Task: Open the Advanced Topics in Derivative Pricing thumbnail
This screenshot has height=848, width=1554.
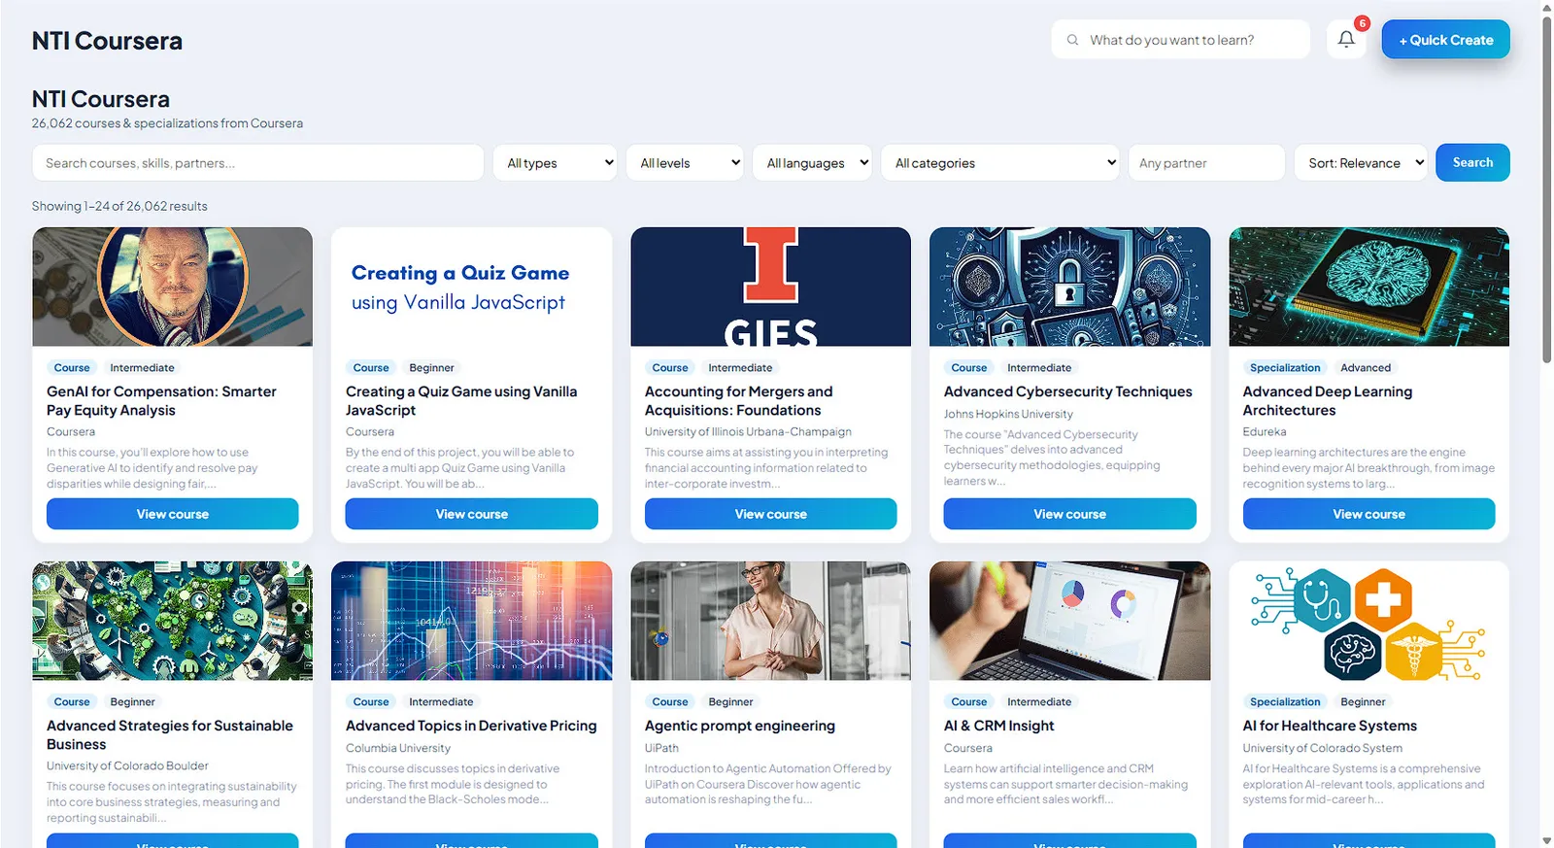Action: click(x=472, y=621)
